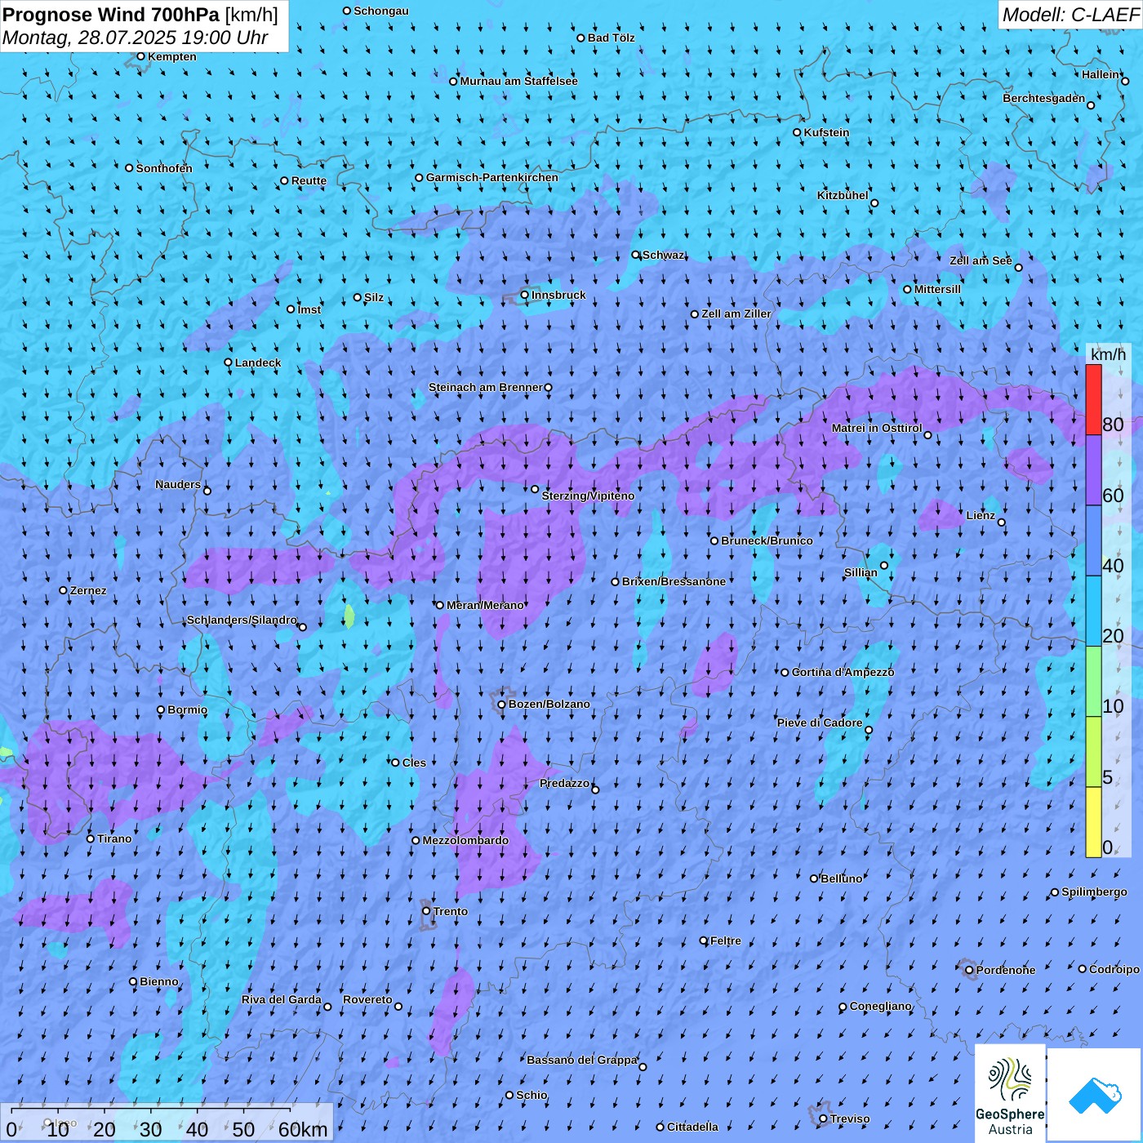
Task: Select the red 80+ km/h legend segment
Action: 1093,399
